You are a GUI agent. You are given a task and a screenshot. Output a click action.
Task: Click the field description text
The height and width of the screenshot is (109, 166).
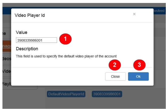66,56
